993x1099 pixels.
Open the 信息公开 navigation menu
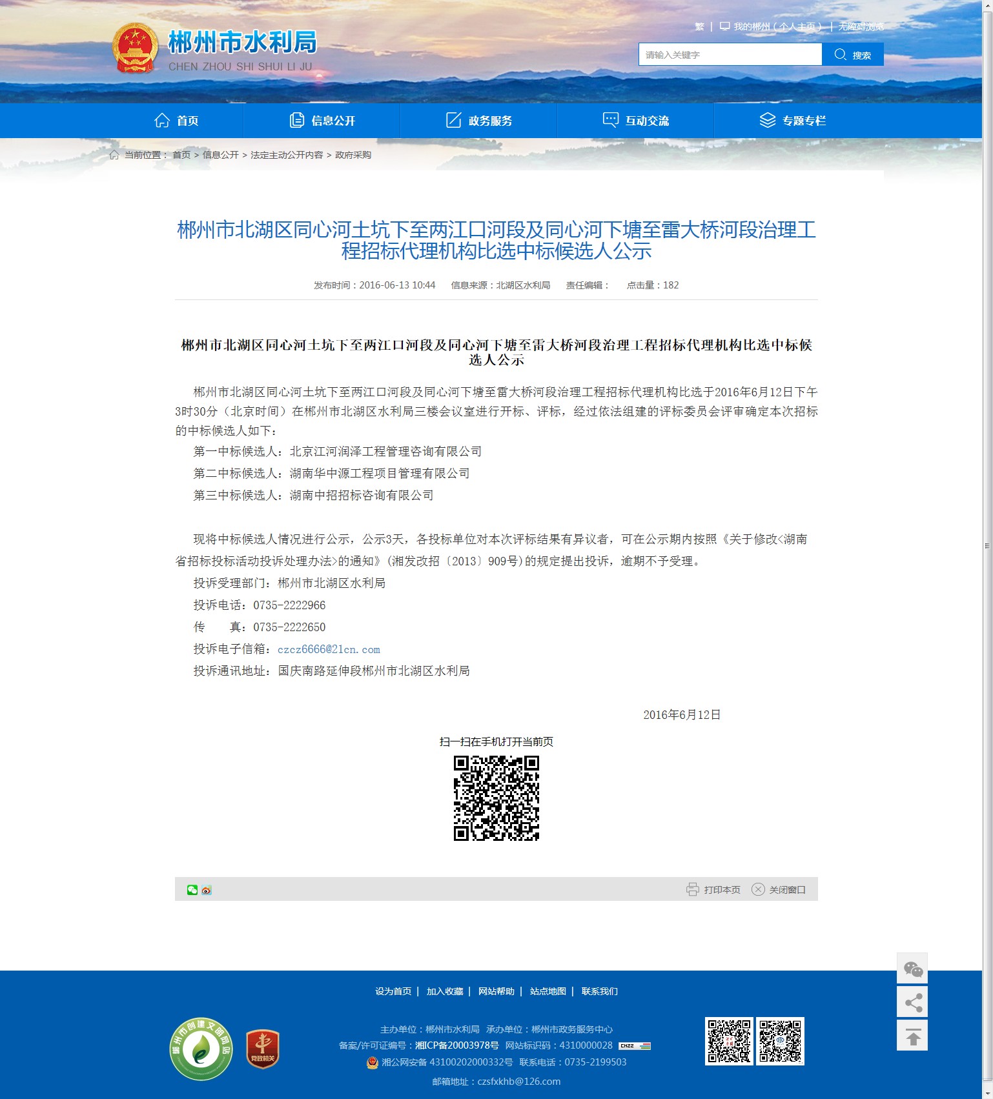click(322, 121)
